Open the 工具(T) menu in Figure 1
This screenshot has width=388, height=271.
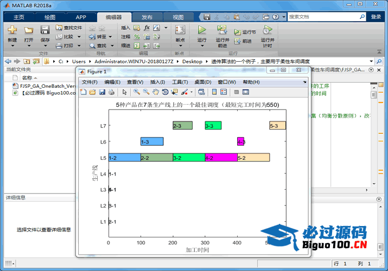click(x=180, y=82)
